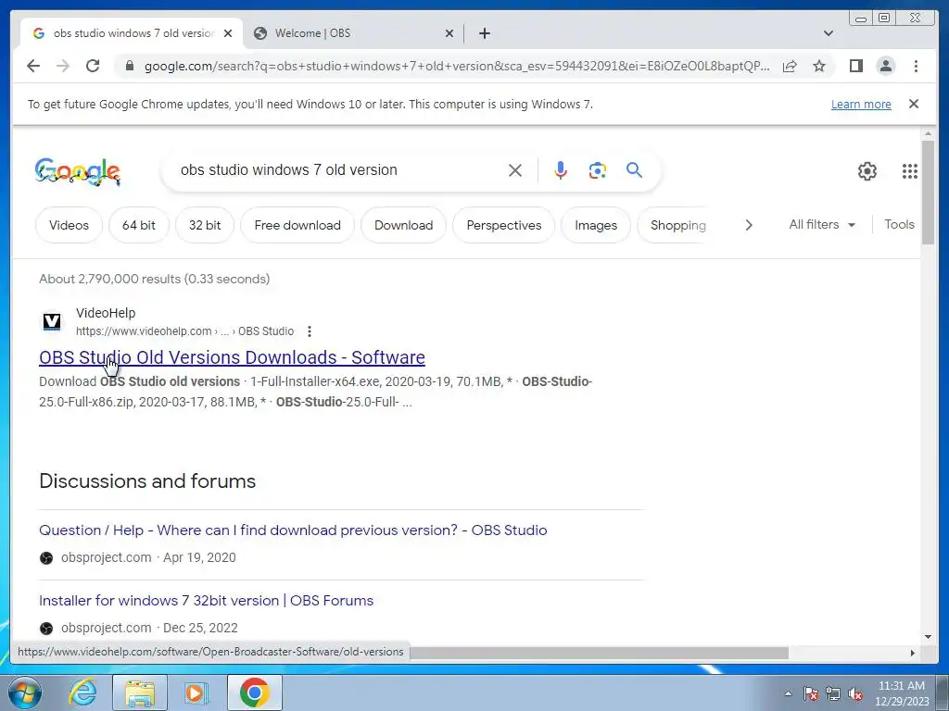Switch to the Welcome | OBS tab
This screenshot has height=711, width=949.
click(354, 33)
